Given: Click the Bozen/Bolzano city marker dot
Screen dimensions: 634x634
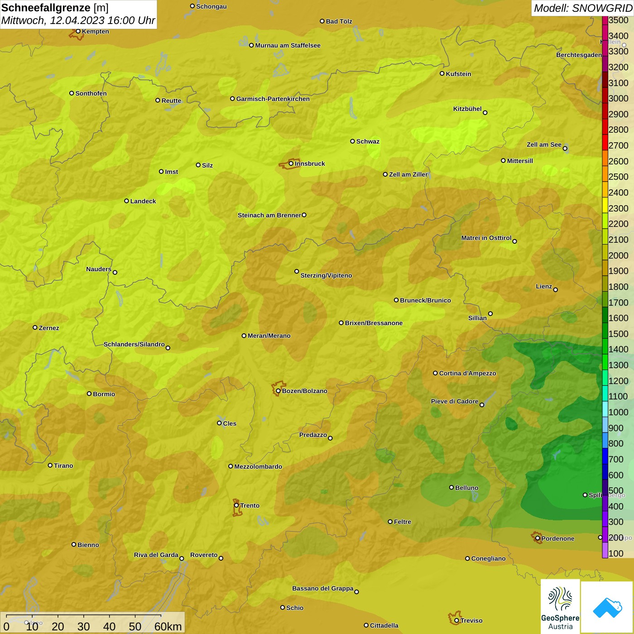Looking at the screenshot, I should [x=278, y=391].
